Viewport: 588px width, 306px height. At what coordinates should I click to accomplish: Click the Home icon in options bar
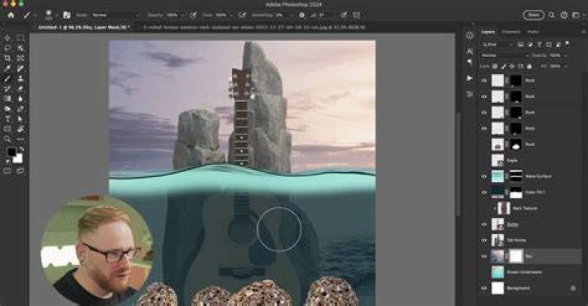(11, 15)
